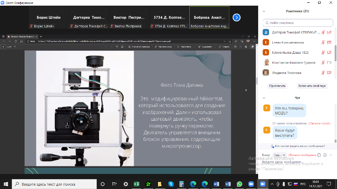Open chat more options ellipsis

pyautogui.click(x=330, y=155)
